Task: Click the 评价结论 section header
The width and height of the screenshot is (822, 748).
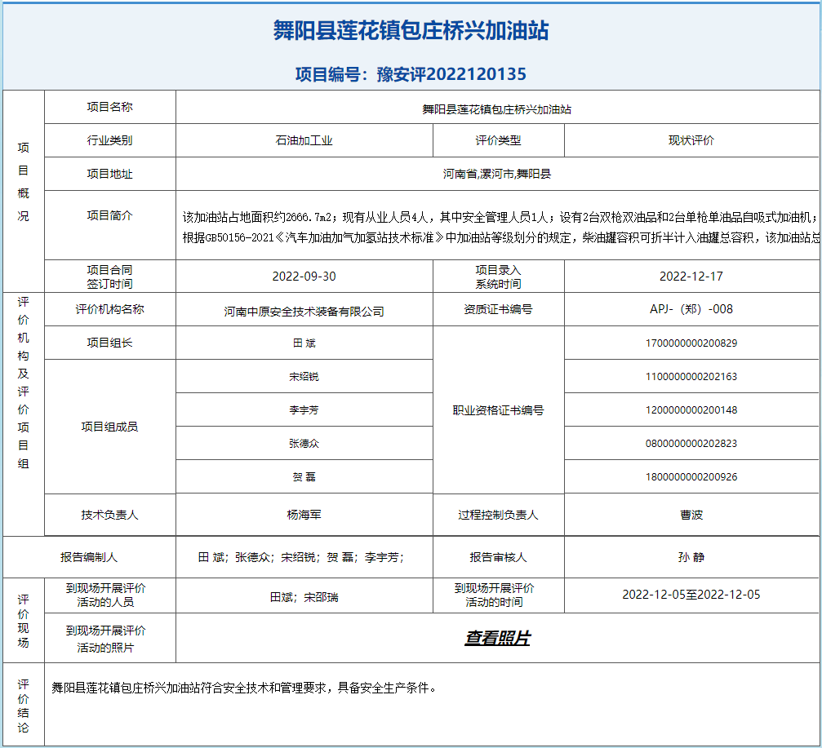Action: 23,706
